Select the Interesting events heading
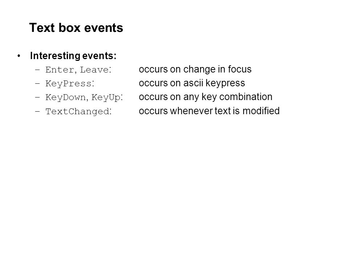The width and height of the screenshot is (348, 261). (x=73, y=56)
